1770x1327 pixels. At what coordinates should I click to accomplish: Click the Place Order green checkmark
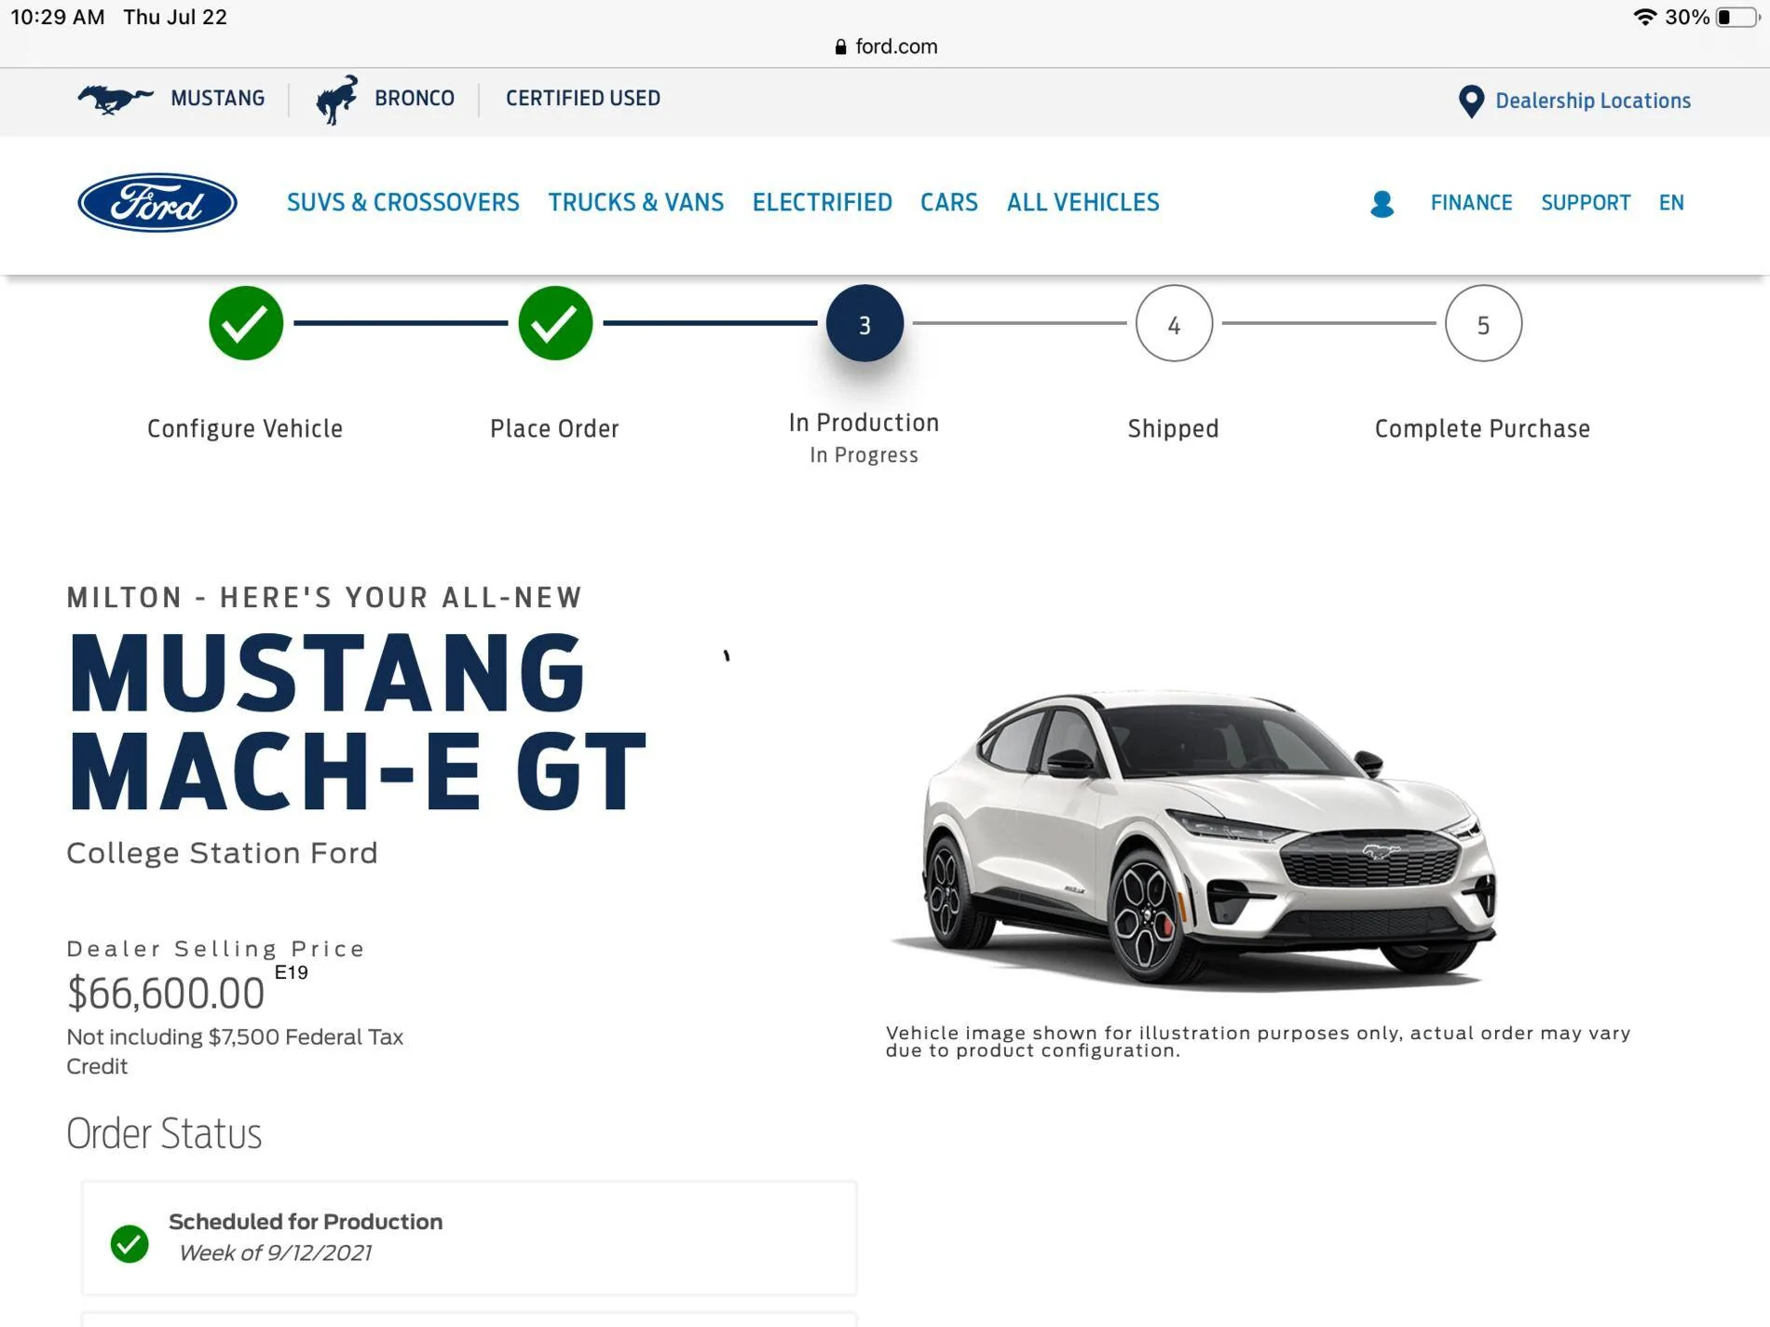555,323
